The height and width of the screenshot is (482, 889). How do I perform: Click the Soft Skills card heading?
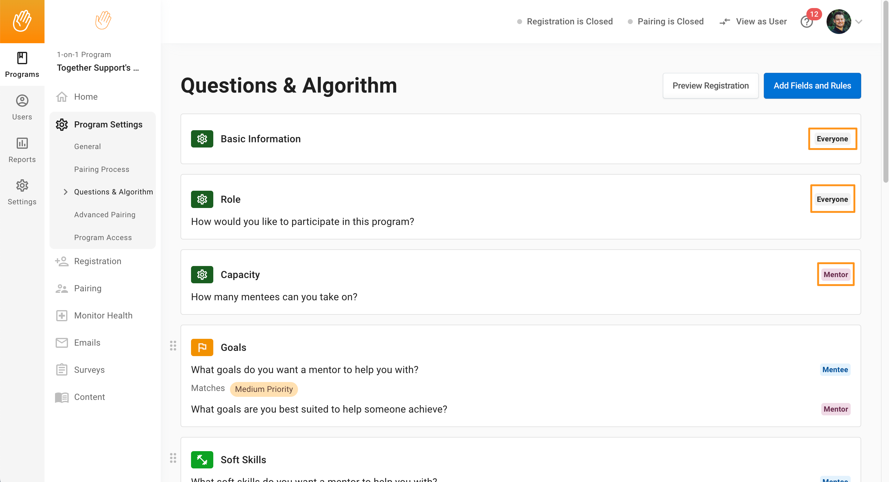coord(243,459)
